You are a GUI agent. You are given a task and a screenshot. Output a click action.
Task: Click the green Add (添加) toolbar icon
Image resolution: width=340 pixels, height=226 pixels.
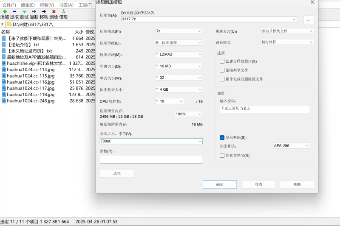click(x=5, y=11)
